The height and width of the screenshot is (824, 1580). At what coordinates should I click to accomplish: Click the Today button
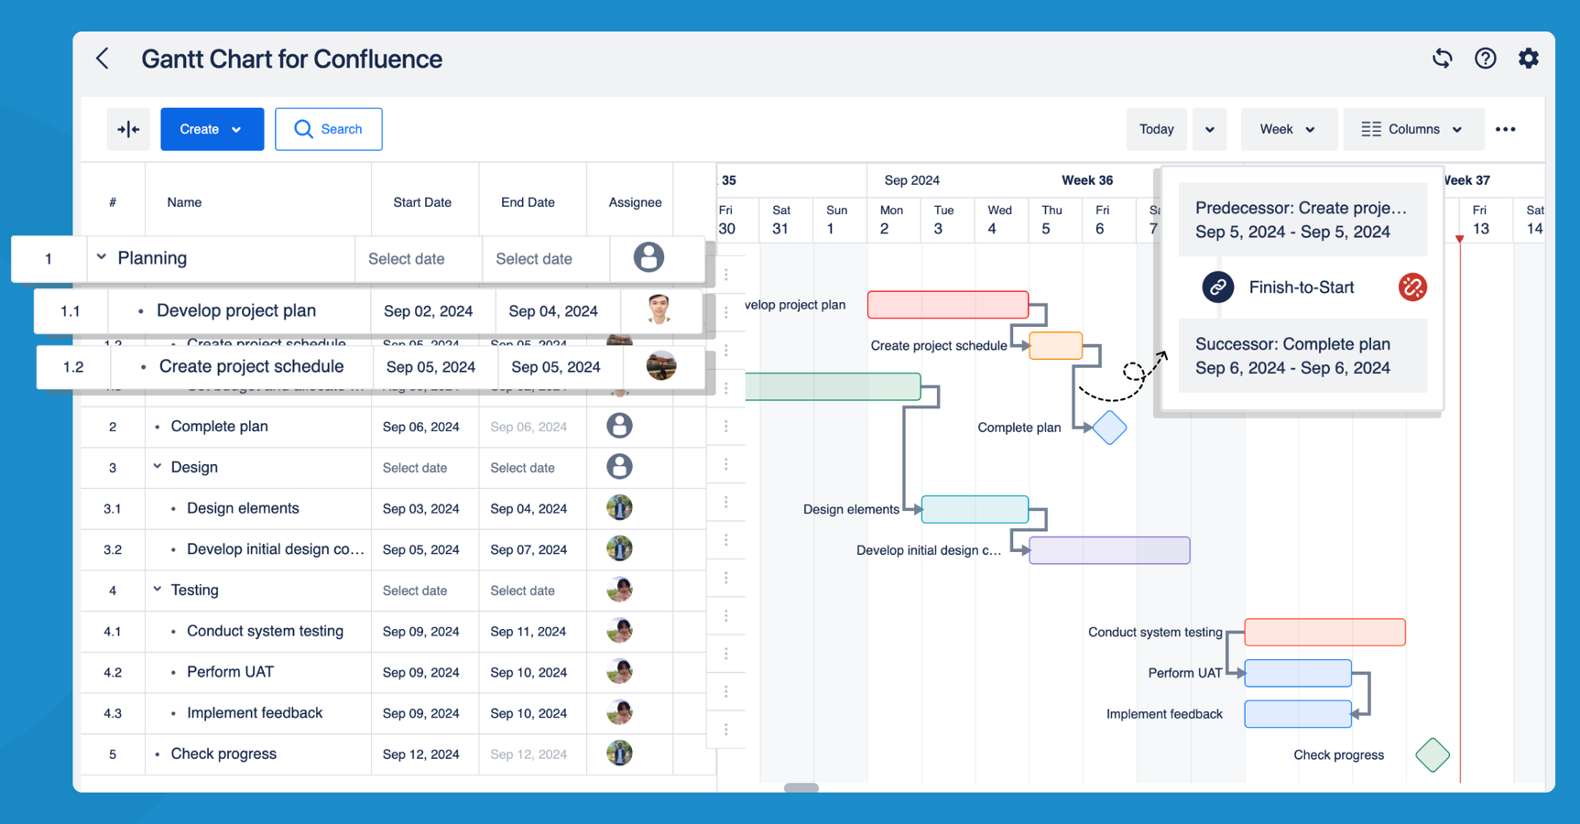point(1156,129)
